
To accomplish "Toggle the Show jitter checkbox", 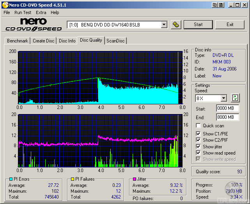I will coord(199,147).
